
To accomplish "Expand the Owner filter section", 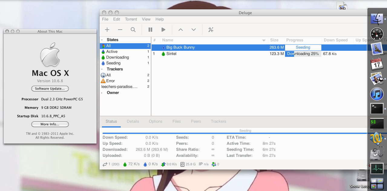I will 102,93.
